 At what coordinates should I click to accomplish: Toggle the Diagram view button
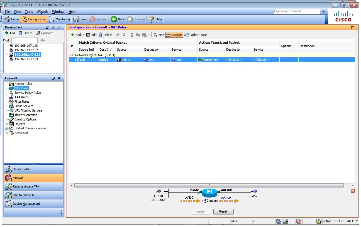(x=174, y=35)
